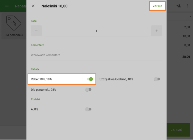
Task: Increase quantity with plus button
Action: [x=157, y=31]
